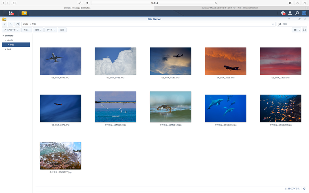
Task: Click the key extension icon in Safari
Action: 80,3
